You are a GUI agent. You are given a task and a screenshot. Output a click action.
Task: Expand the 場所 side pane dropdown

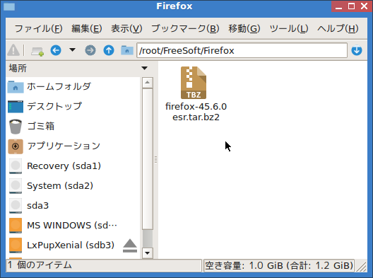tap(144, 69)
